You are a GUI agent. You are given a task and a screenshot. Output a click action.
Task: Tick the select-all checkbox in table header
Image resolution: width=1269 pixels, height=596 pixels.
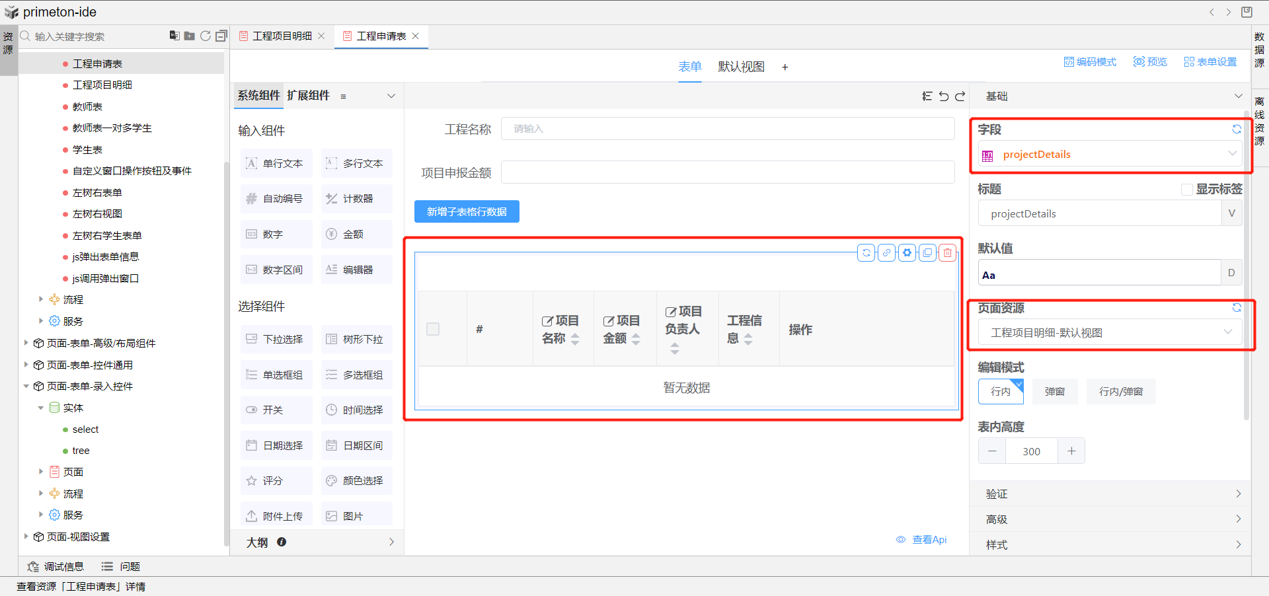(433, 329)
